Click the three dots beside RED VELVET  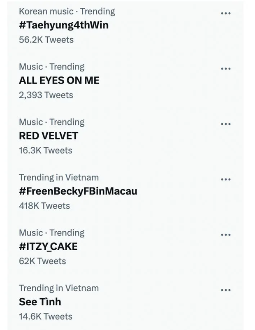click(x=225, y=124)
